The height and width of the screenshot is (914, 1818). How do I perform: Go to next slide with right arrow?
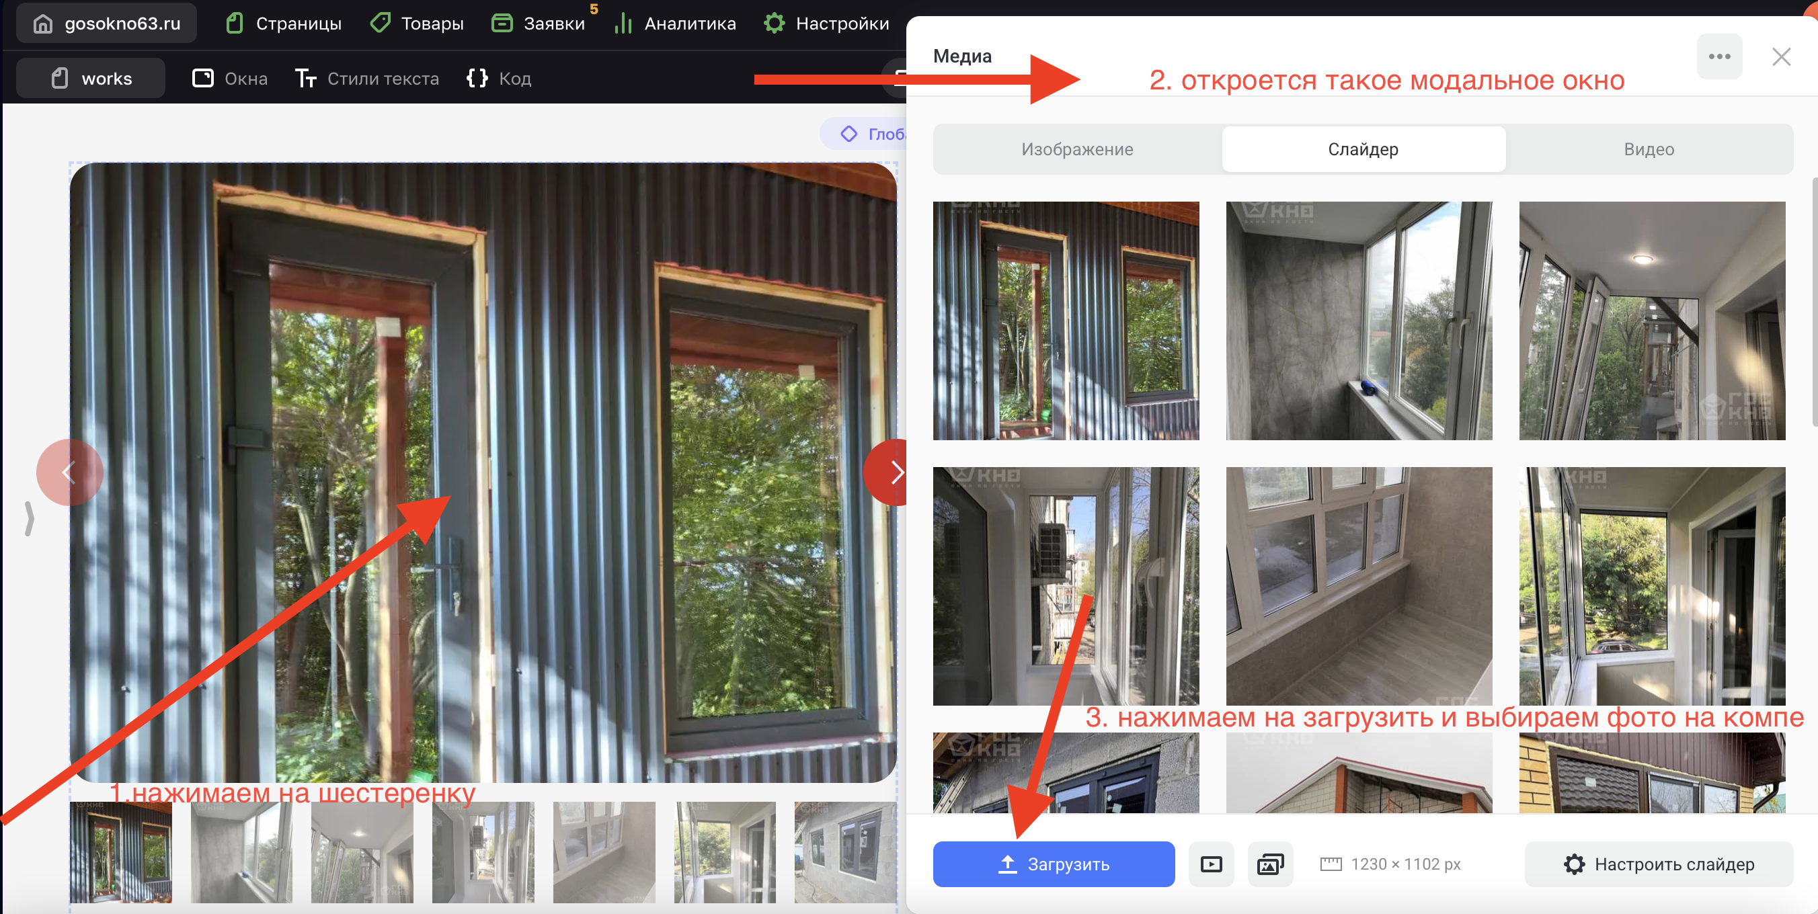pyautogui.click(x=893, y=472)
